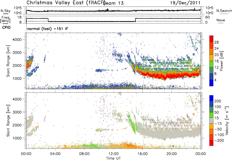Click the light green segment of Velocity colorbar
This screenshot has width=232, height=160.
click(211, 115)
